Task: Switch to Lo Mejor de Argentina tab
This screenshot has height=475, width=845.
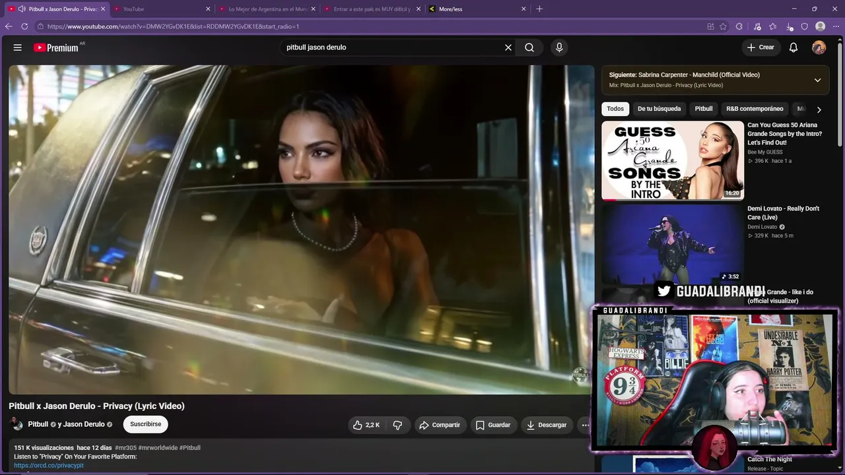Action: (267, 9)
